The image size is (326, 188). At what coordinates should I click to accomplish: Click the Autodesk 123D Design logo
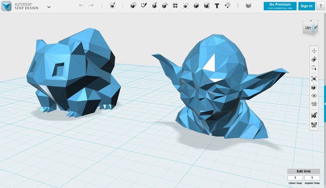6,6
